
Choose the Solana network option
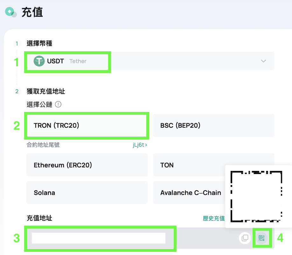87,193
